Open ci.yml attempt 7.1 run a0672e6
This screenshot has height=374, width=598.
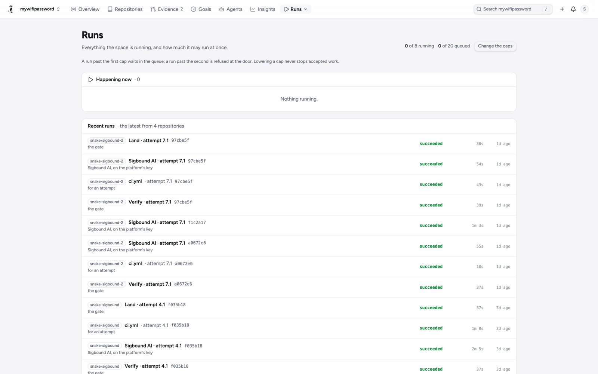tap(299, 267)
